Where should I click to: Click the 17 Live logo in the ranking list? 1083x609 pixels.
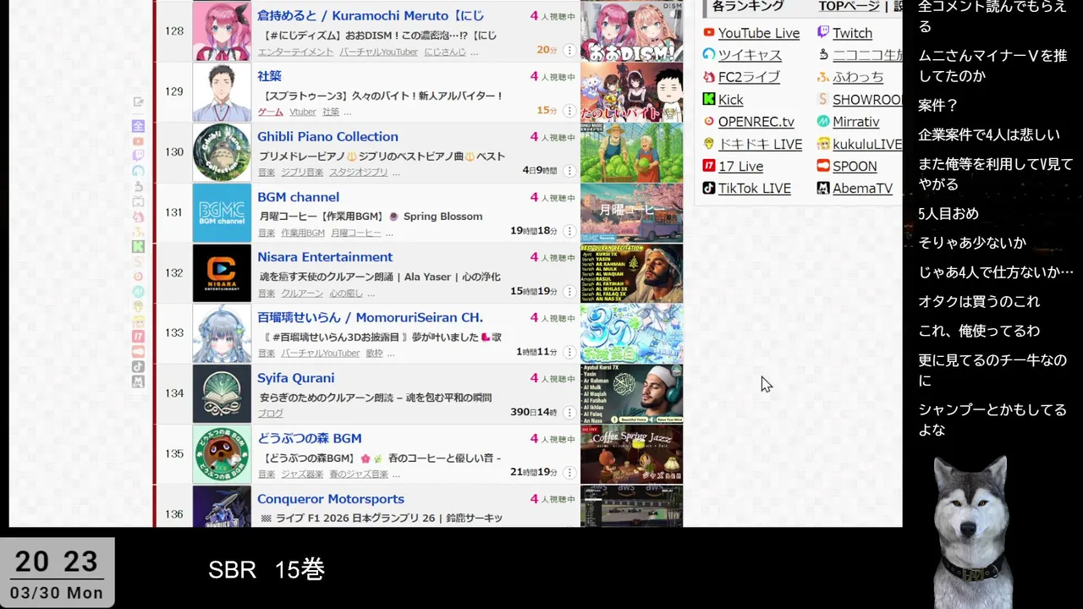[709, 166]
